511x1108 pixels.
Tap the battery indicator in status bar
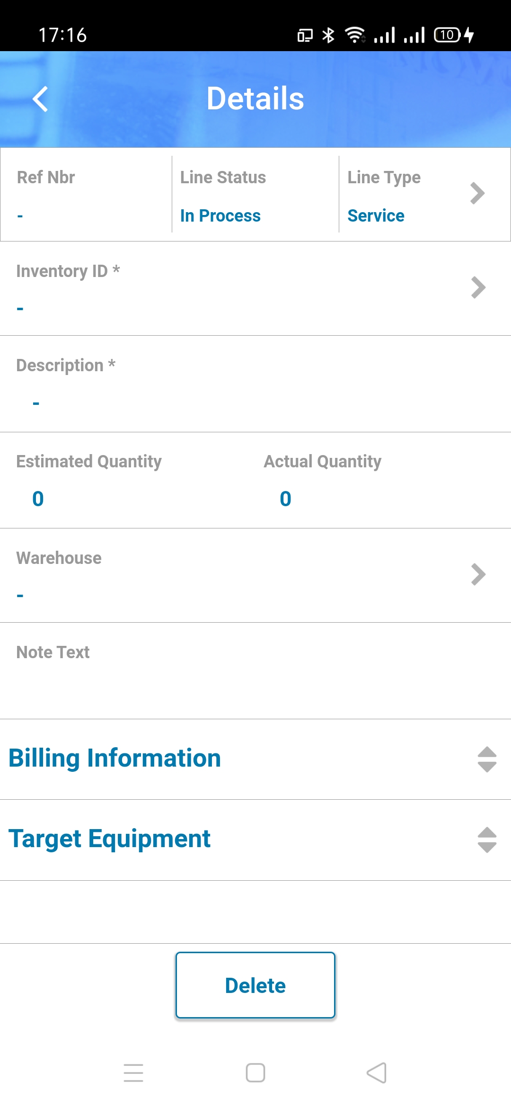point(447,35)
